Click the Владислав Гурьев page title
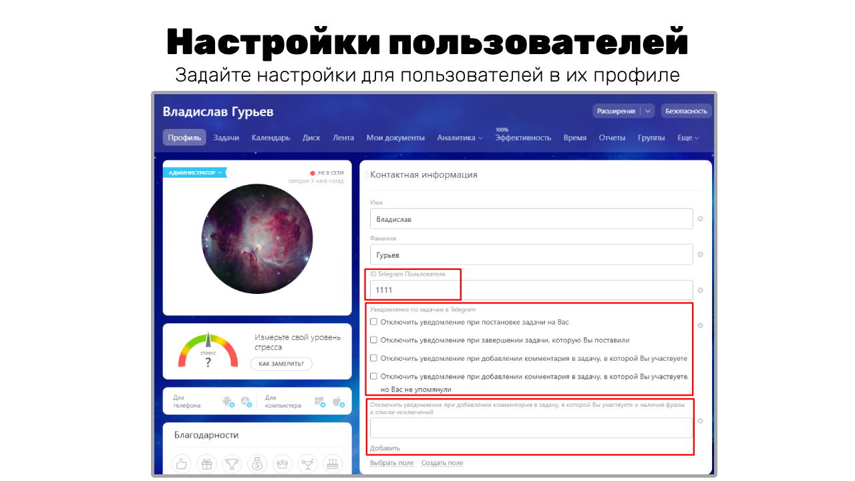The width and height of the screenshot is (855, 481). click(218, 112)
